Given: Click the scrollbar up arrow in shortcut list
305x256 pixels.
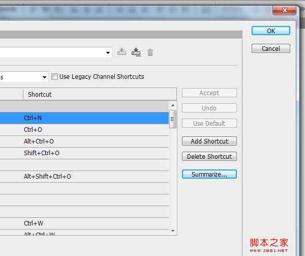Looking at the screenshot, I should (173, 105).
